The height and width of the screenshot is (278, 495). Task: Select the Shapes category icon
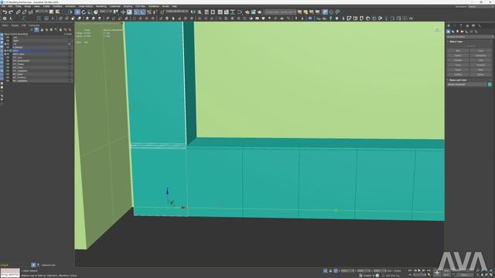click(x=452, y=32)
